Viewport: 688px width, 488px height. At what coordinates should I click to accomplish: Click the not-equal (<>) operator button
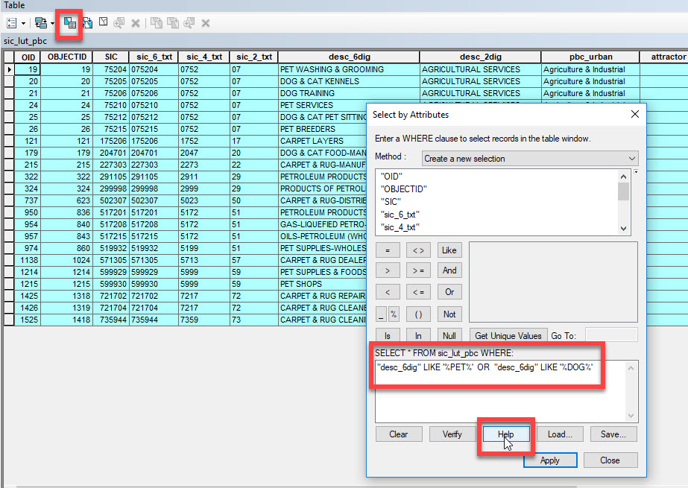[418, 250]
